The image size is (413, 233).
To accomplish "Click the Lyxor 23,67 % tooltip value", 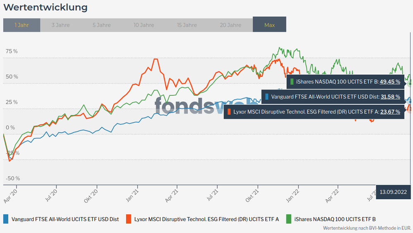I will click(390, 111).
